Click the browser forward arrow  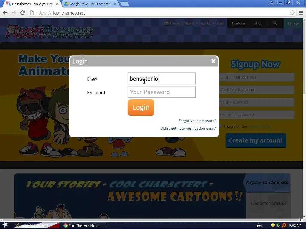click(x=14, y=13)
